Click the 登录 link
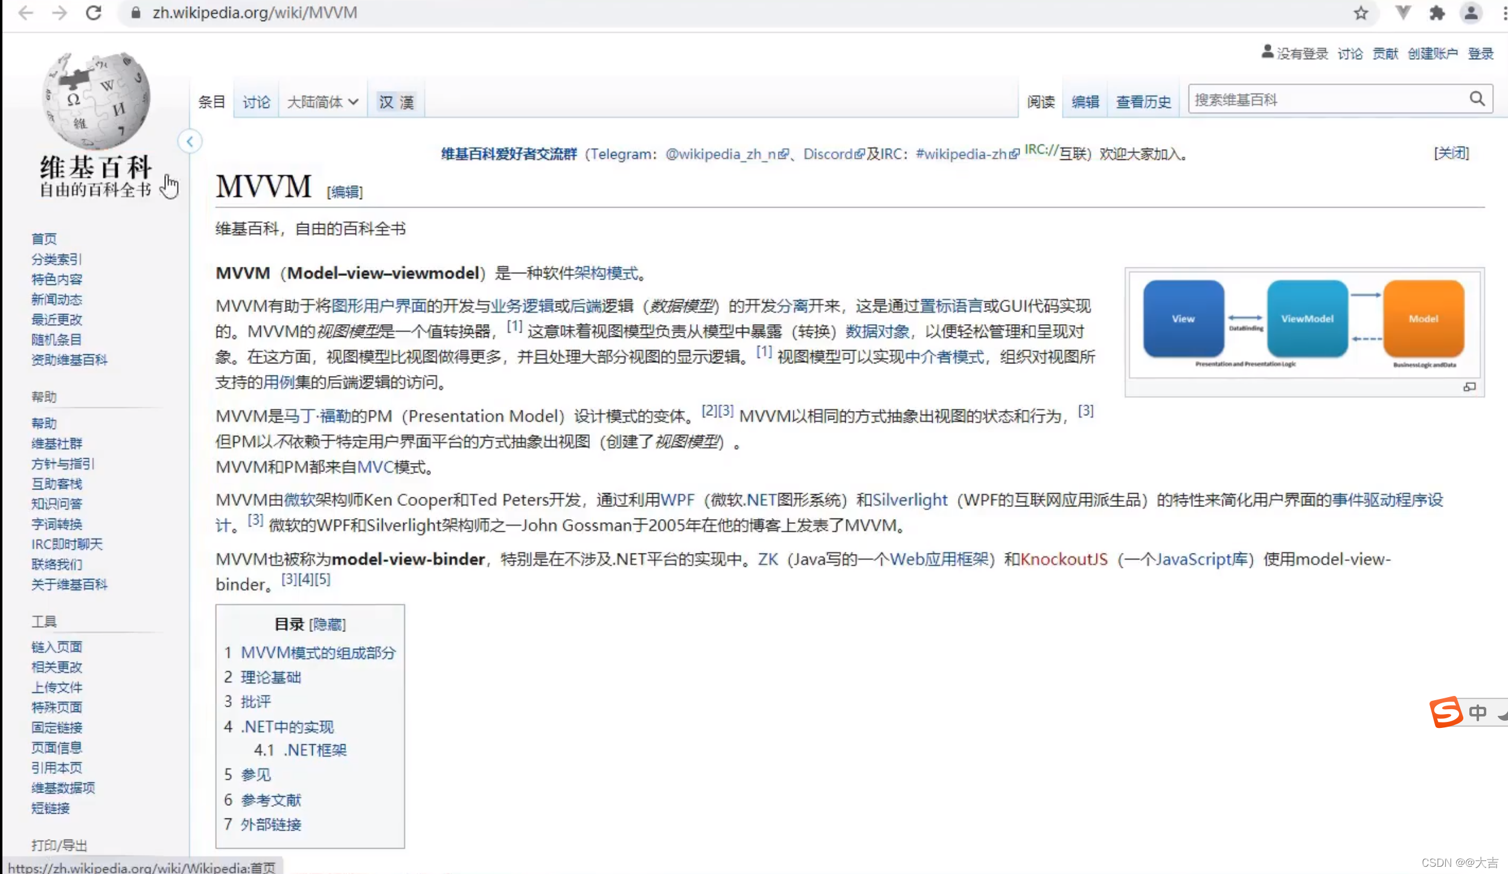The height and width of the screenshot is (874, 1508). click(1480, 53)
